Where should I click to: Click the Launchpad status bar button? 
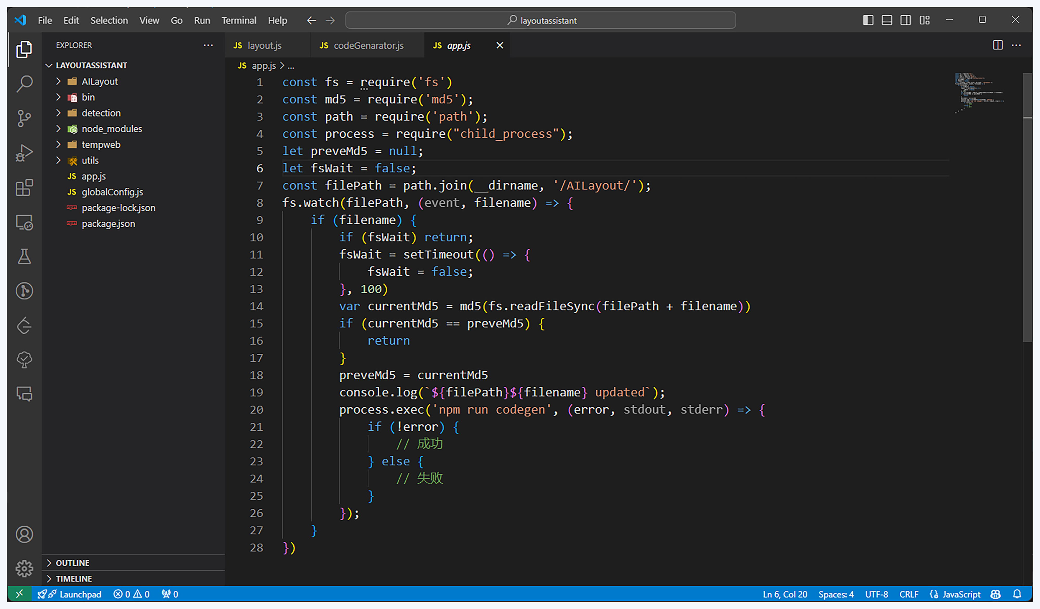pos(80,594)
